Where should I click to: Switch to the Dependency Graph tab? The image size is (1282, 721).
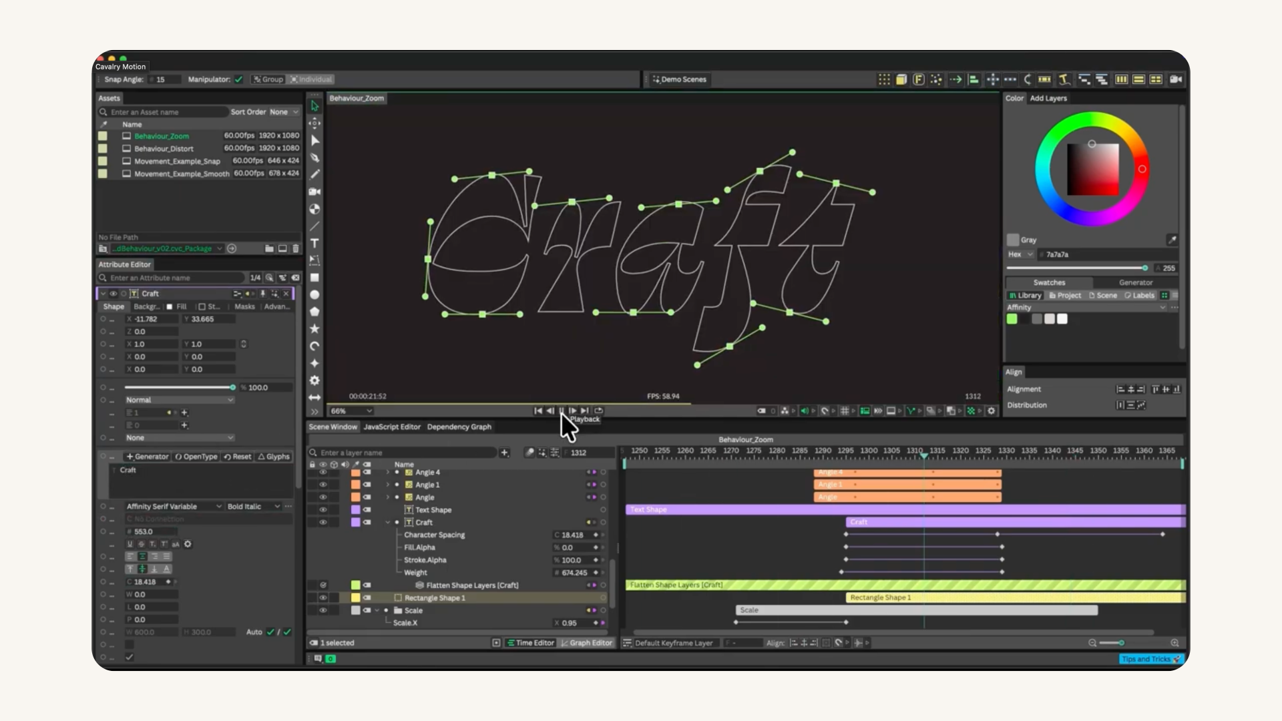click(459, 427)
